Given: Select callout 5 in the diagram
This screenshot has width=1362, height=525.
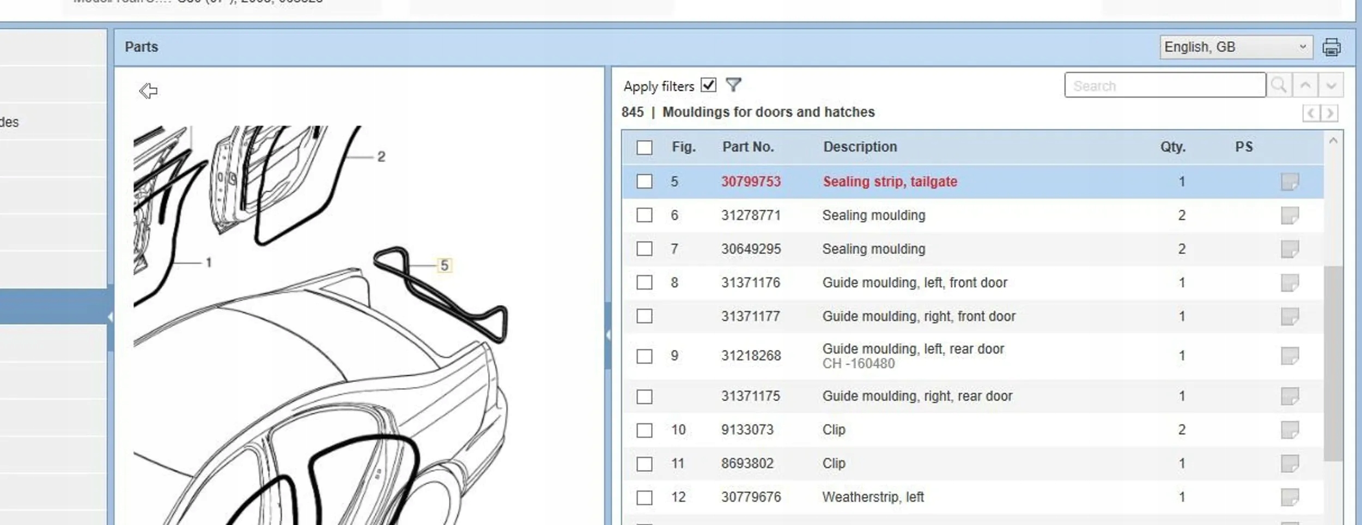Looking at the screenshot, I should point(445,265).
